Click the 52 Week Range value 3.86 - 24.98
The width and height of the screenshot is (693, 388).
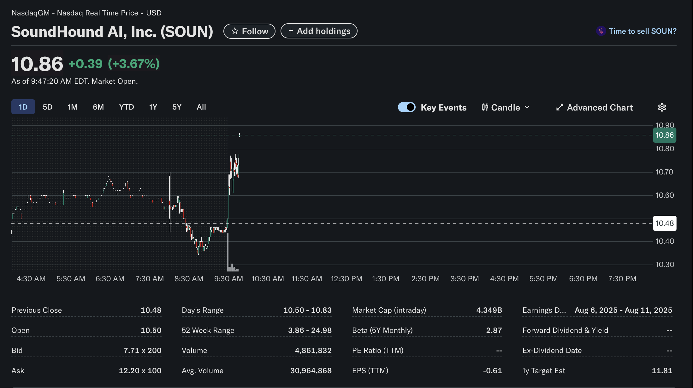310,330
